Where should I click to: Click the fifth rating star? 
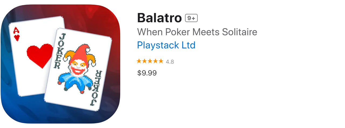point(161,61)
